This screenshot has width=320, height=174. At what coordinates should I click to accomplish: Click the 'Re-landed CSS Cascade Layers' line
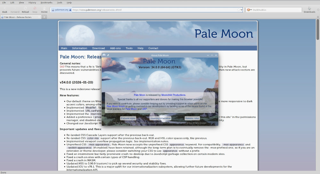click(110, 135)
